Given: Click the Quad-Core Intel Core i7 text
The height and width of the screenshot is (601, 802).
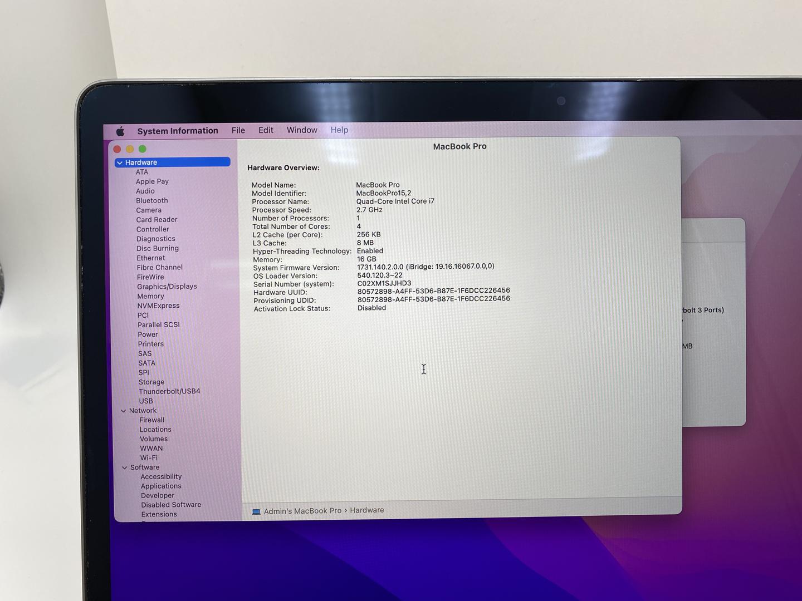Looking at the screenshot, I should click(x=395, y=201).
